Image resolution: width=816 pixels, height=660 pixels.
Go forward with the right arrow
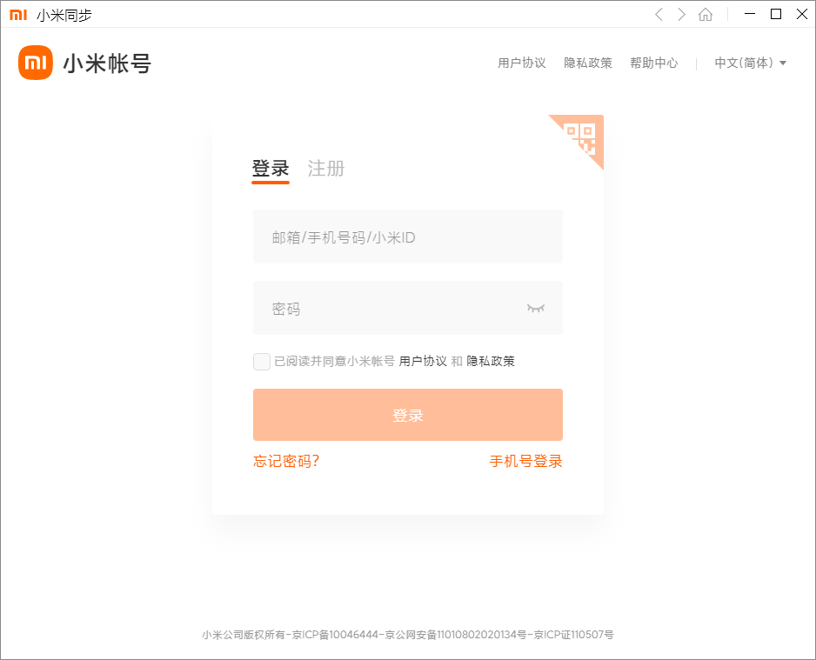tap(681, 15)
